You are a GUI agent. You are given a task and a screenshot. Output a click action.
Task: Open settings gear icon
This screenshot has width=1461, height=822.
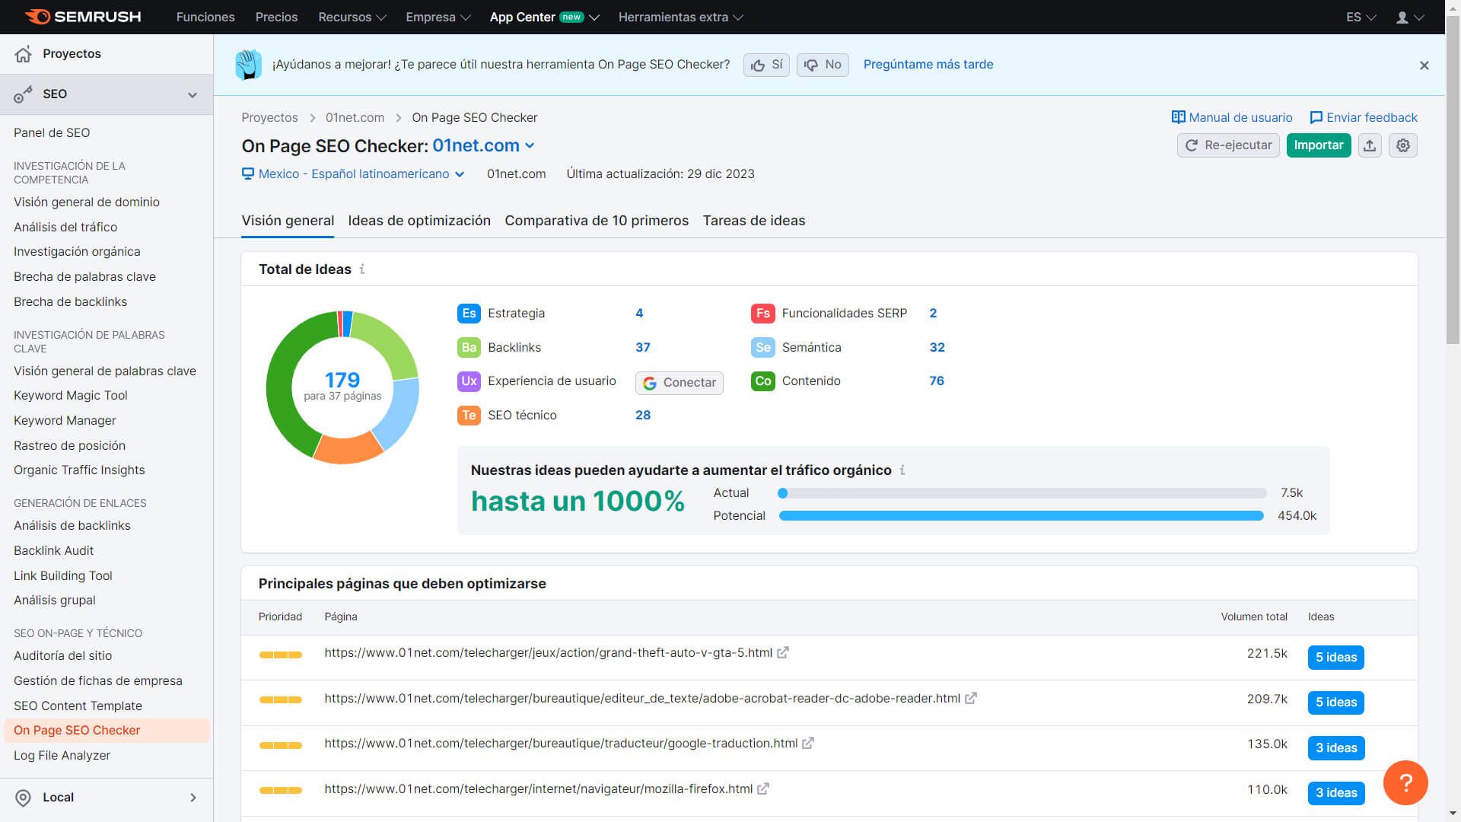click(x=1403, y=145)
